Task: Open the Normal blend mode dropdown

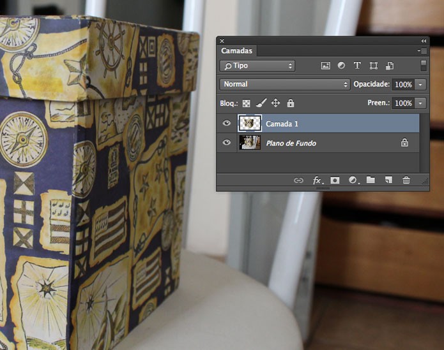Action: coord(285,84)
